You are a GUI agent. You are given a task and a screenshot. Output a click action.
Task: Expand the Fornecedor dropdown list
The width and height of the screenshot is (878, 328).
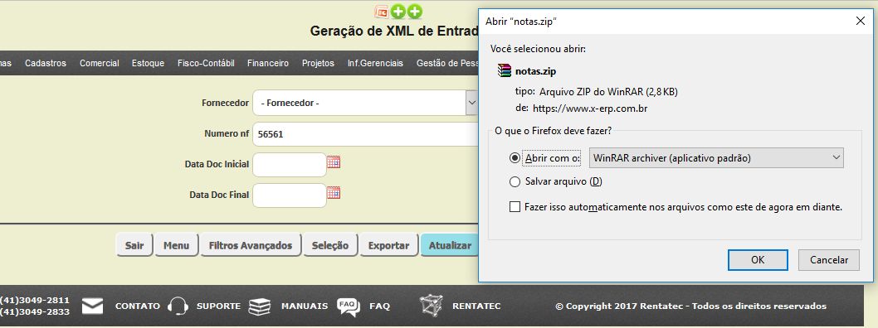471,103
